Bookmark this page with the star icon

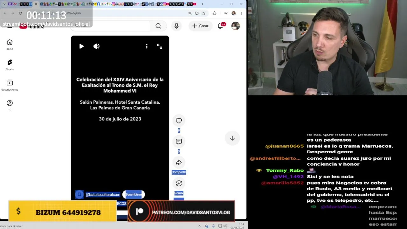[x=204, y=13]
